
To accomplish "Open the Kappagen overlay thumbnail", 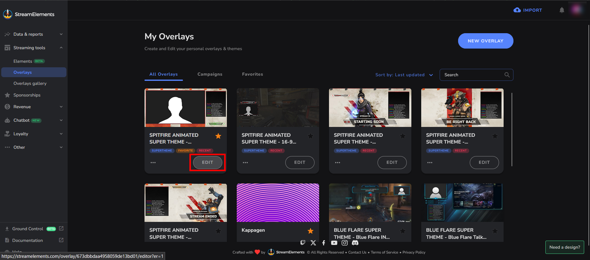I will pos(278,203).
